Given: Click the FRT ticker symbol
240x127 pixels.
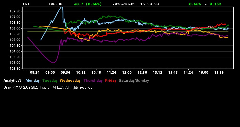Looking at the screenshot, I should pyautogui.click(x=26, y=4).
